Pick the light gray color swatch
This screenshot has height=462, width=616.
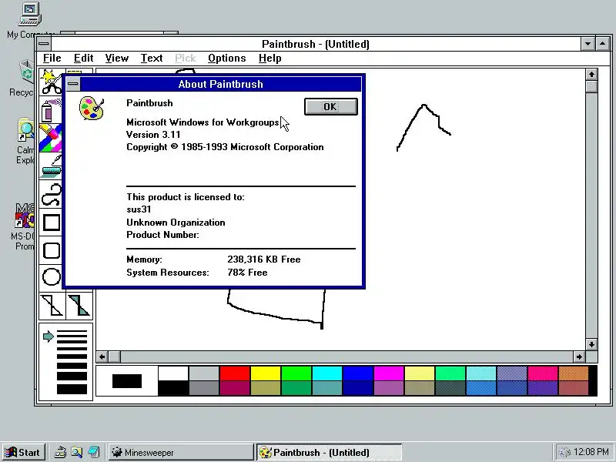click(204, 373)
